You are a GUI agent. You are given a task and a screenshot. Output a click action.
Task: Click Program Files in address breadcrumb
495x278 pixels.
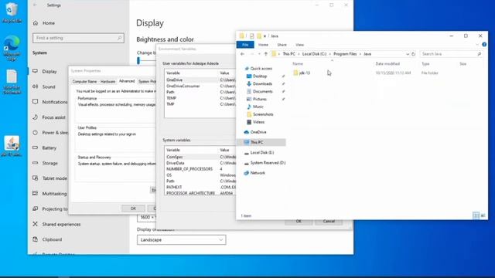(x=345, y=54)
